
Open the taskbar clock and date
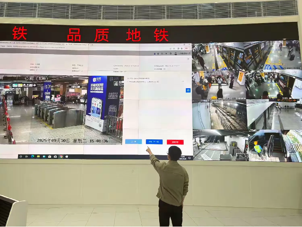[x=182, y=158]
